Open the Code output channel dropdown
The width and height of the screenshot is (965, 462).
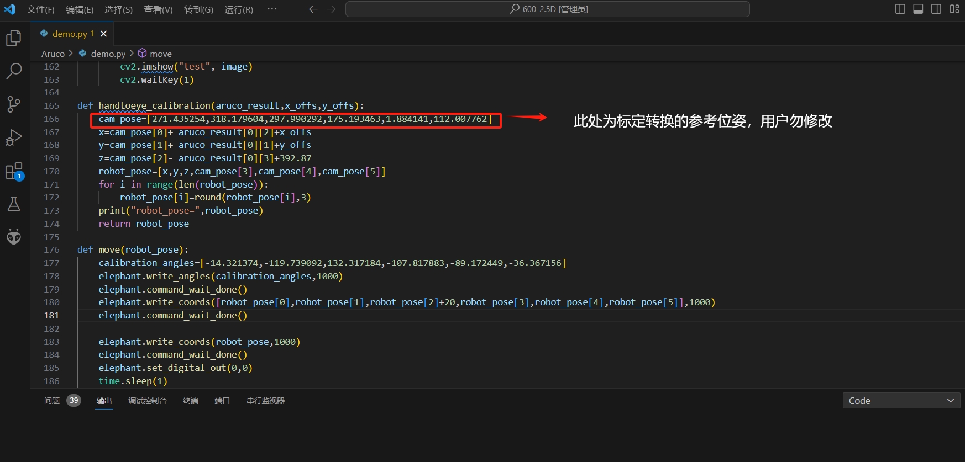click(x=901, y=401)
